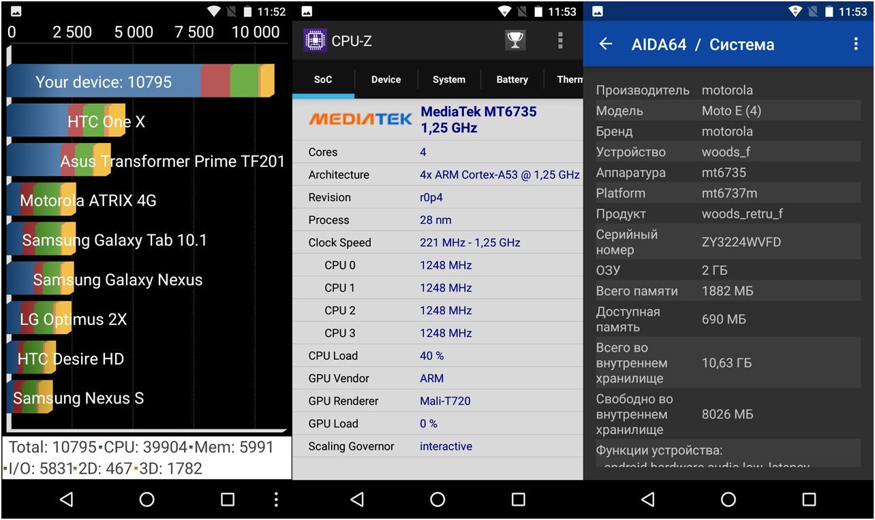The width and height of the screenshot is (875, 520).
Task: Select the Scaling Governor row
Action: (x=437, y=446)
